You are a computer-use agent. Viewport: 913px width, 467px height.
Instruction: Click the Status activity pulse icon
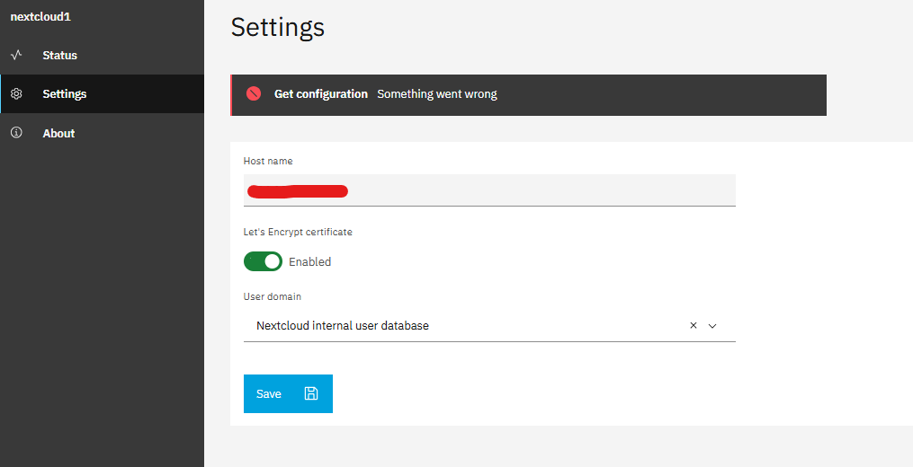click(16, 56)
